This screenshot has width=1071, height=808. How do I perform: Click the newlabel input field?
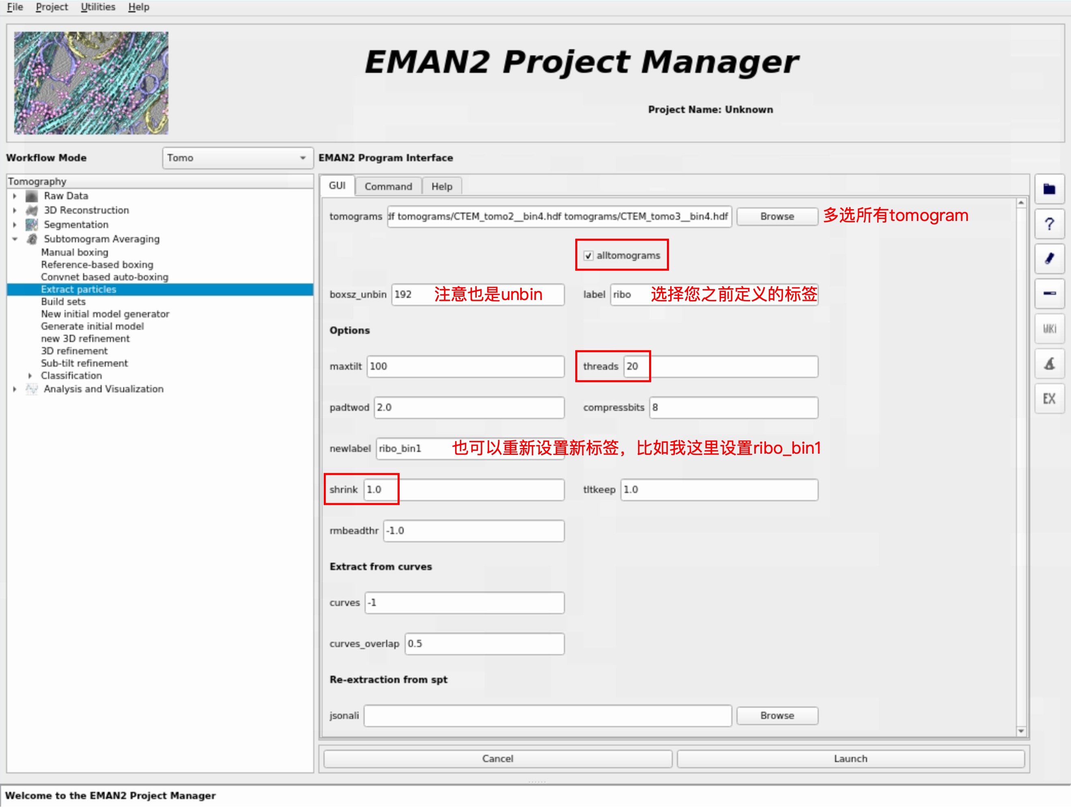470,449
